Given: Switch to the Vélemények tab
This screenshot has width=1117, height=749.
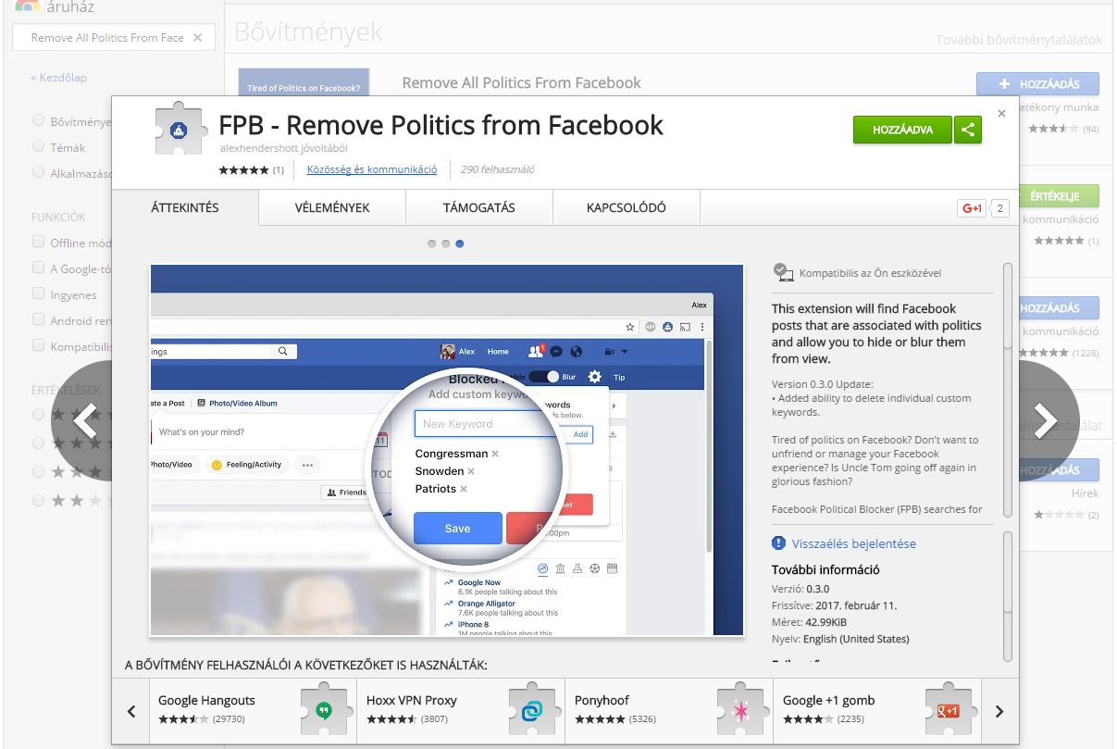Looking at the screenshot, I should pyautogui.click(x=332, y=207).
